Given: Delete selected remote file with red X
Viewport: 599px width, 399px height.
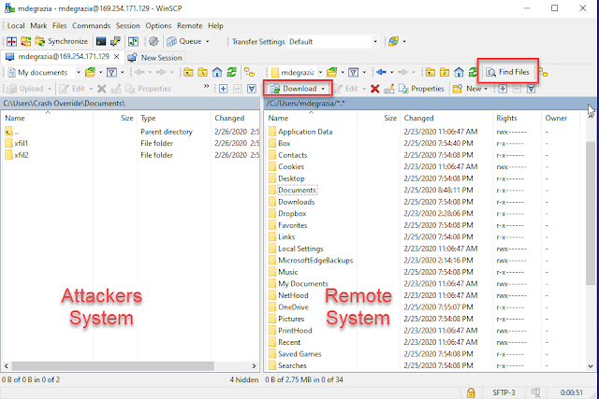Looking at the screenshot, I should [x=374, y=89].
